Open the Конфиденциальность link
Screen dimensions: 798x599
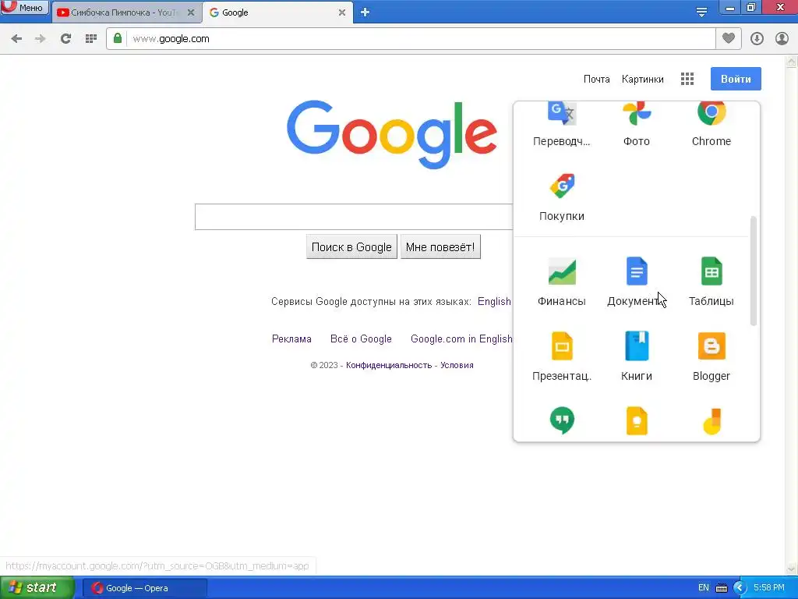click(389, 365)
